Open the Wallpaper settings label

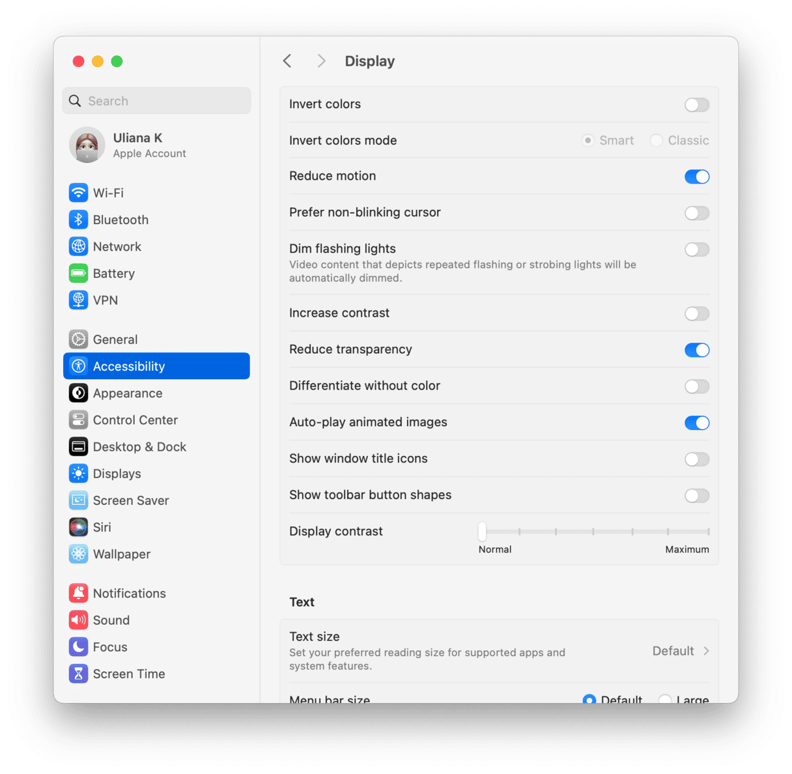point(122,554)
